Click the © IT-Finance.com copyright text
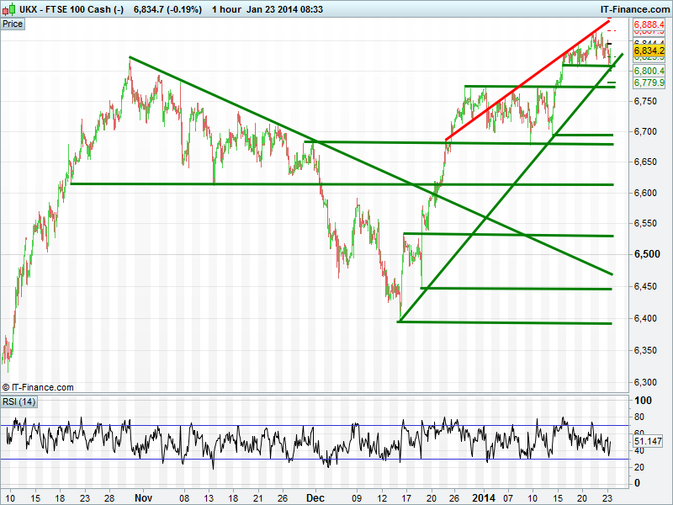The image size is (673, 505). pos(38,387)
